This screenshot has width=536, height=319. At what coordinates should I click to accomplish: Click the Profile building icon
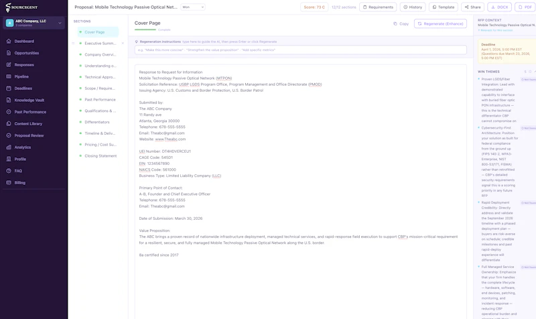click(x=9, y=159)
